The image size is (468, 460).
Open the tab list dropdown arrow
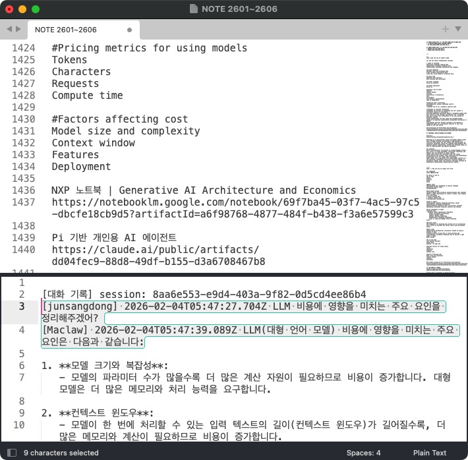click(x=458, y=30)
